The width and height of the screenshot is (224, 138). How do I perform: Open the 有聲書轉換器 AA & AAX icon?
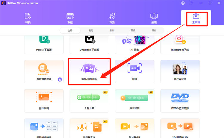44,69
